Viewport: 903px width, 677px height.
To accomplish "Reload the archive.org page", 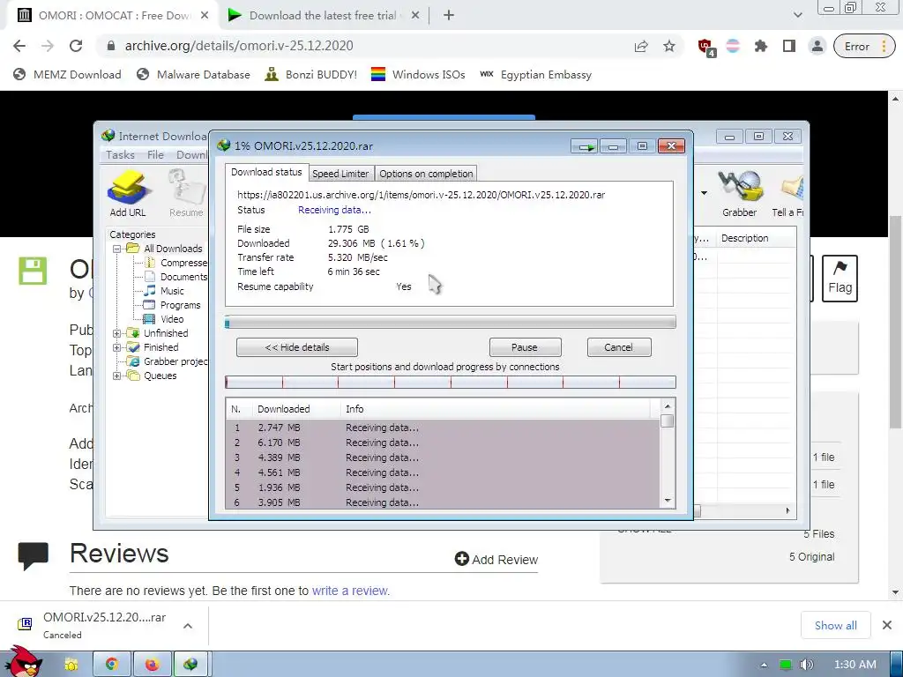I will click(x=76, y=46).
